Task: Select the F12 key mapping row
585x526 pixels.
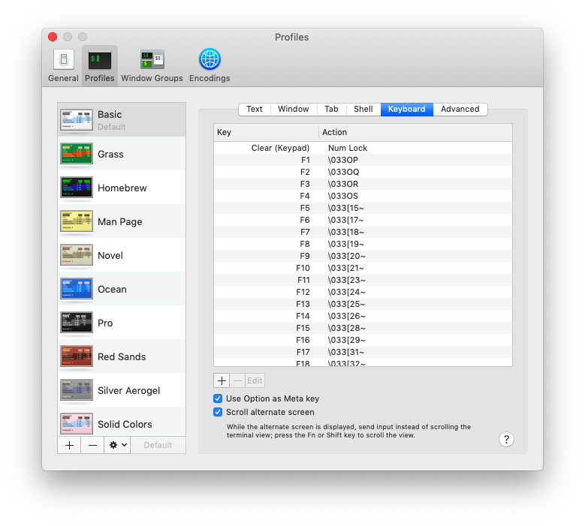Action: pos(363,292)
